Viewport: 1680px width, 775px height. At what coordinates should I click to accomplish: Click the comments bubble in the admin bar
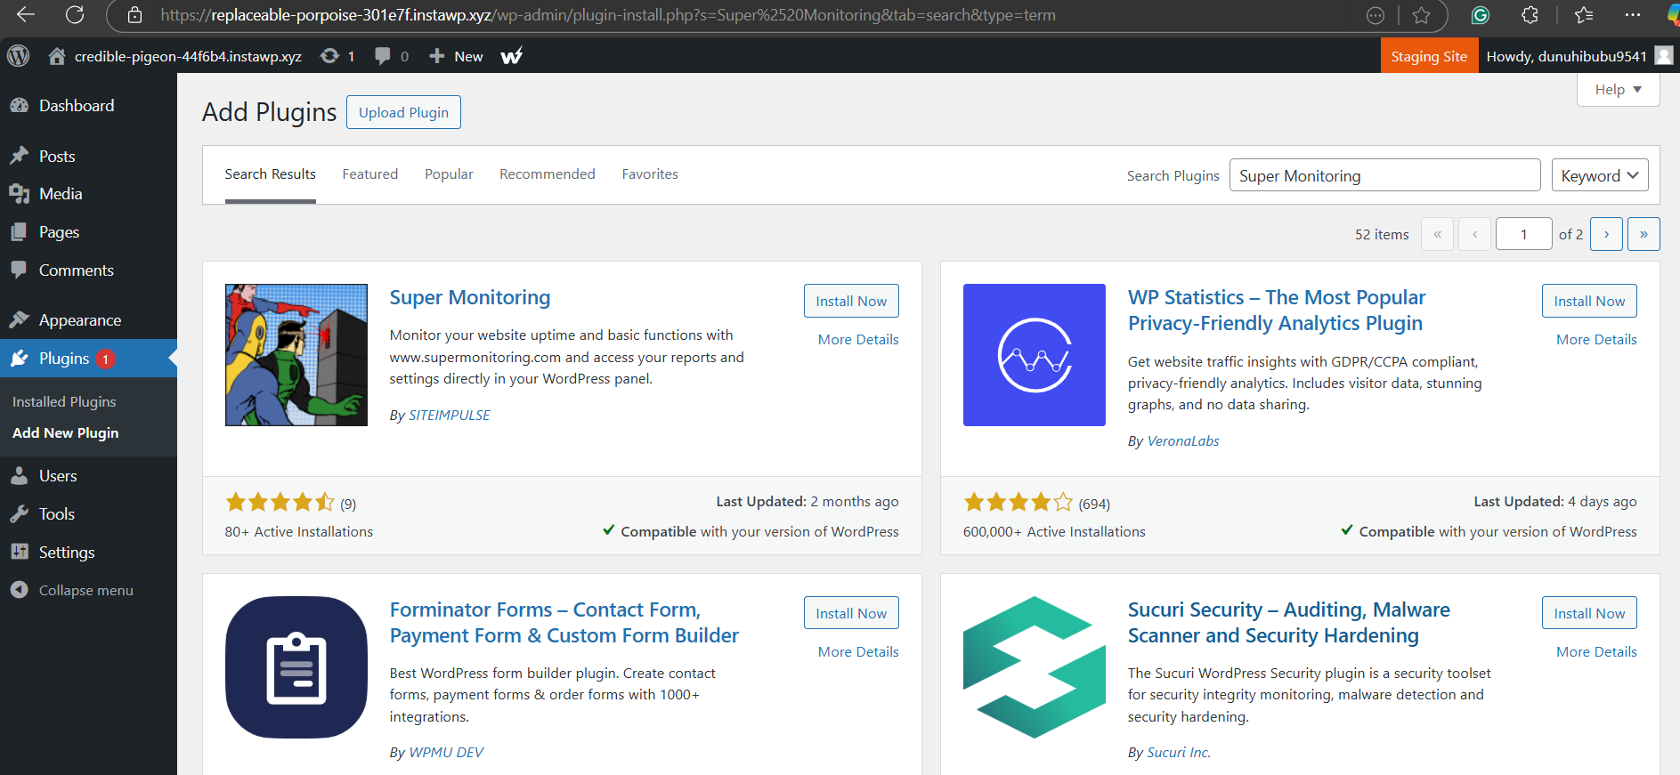coord(383,56)
